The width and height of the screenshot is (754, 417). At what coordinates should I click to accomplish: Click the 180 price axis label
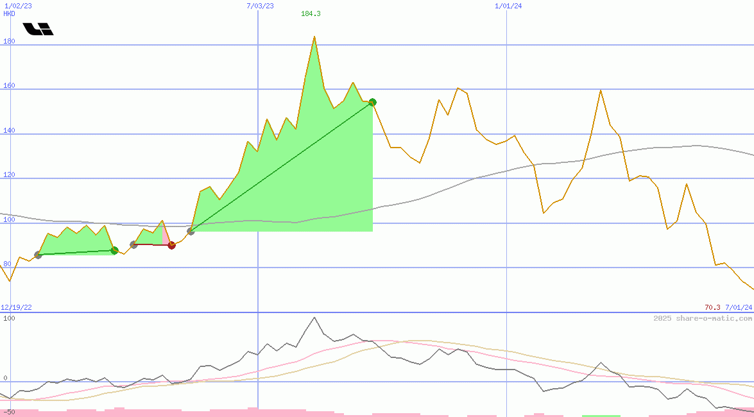tap(9, 42)
